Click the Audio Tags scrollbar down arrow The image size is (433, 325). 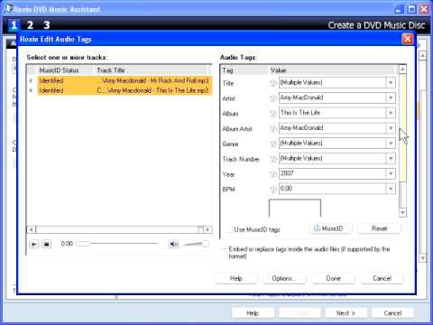(402, 213)
